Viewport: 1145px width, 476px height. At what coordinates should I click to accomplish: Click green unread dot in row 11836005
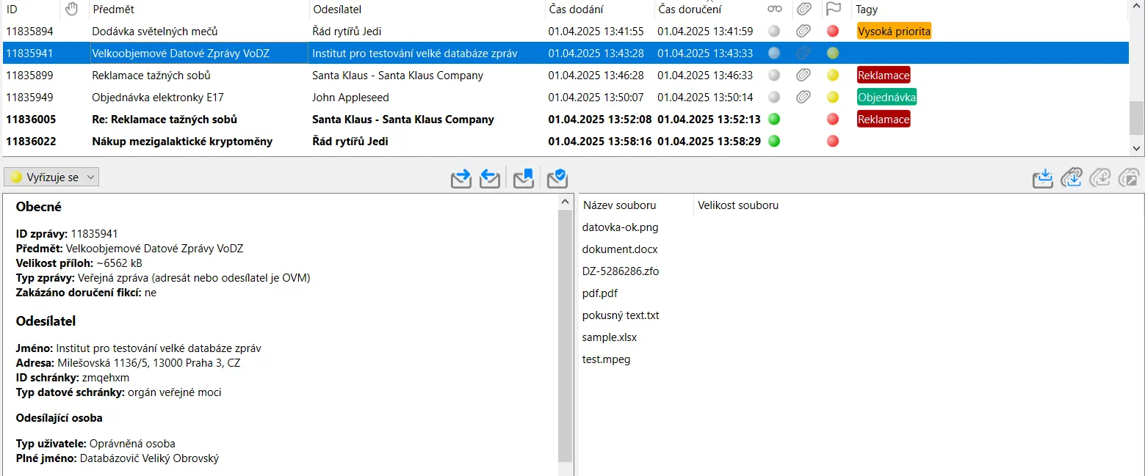coord(774,120)
